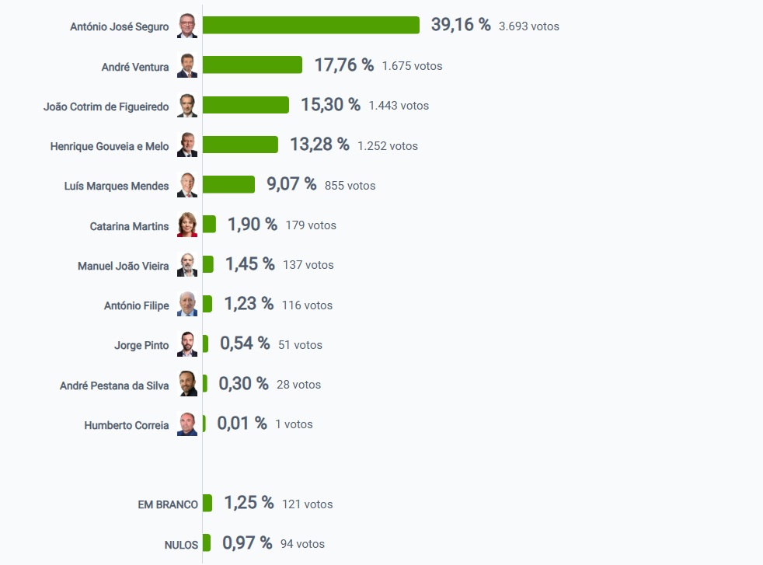Select the 15,30 % result bar
Viewport: 763px width, 565px height.
(246, 105)
